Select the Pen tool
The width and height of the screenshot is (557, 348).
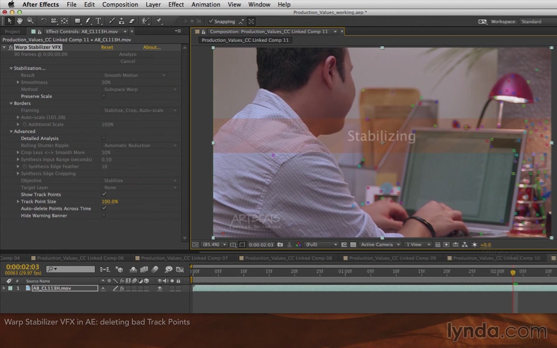[x=88, y=21]
